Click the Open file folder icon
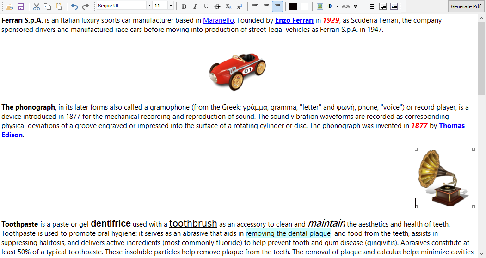 pos(9,6)
